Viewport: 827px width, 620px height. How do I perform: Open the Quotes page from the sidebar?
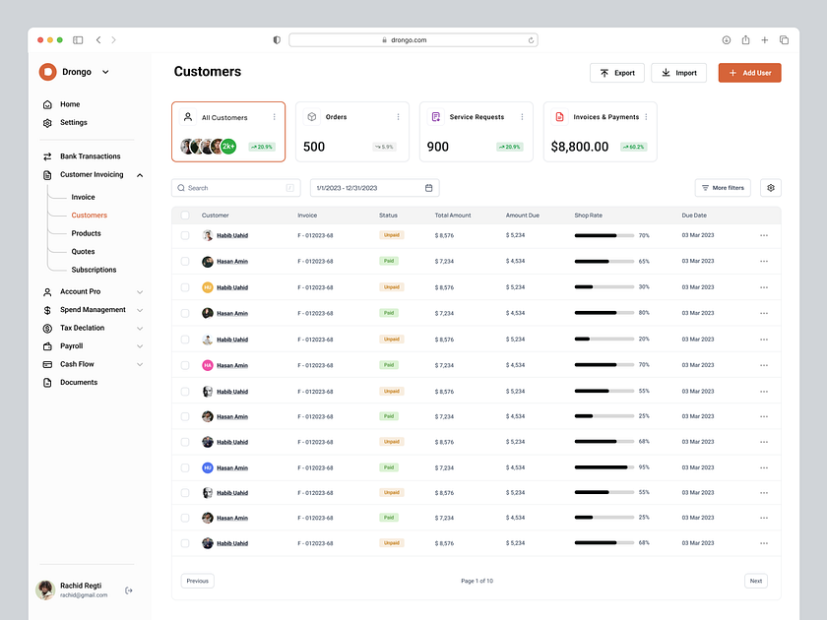coord(84,251)
